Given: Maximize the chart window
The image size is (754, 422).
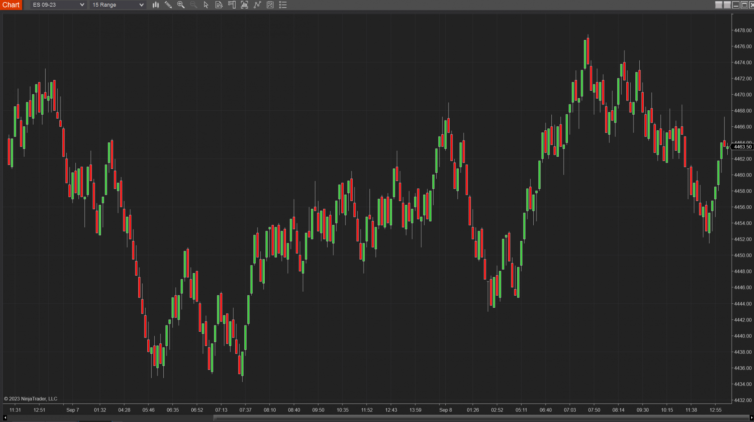Looking at the screenshot, I should [x=744, y=5].
